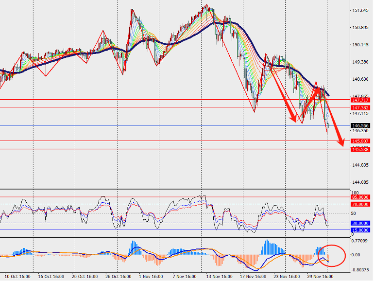The width and height of the screenshot is (374, 282).
Task: Click the 151.645 price axis value
Action: click(x=360, y=11)
